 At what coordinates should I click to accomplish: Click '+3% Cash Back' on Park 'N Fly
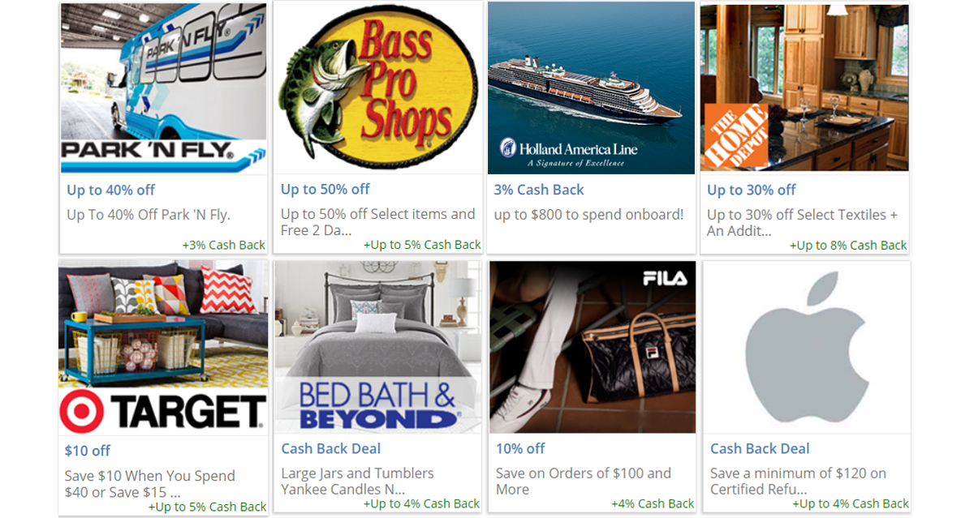point(223,245)
